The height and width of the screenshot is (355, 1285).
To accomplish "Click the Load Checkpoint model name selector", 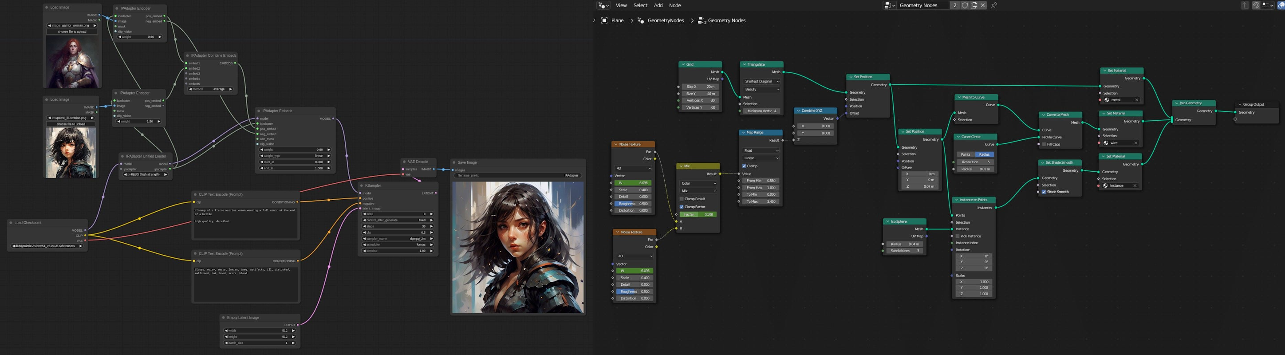I will coord(47,246).
